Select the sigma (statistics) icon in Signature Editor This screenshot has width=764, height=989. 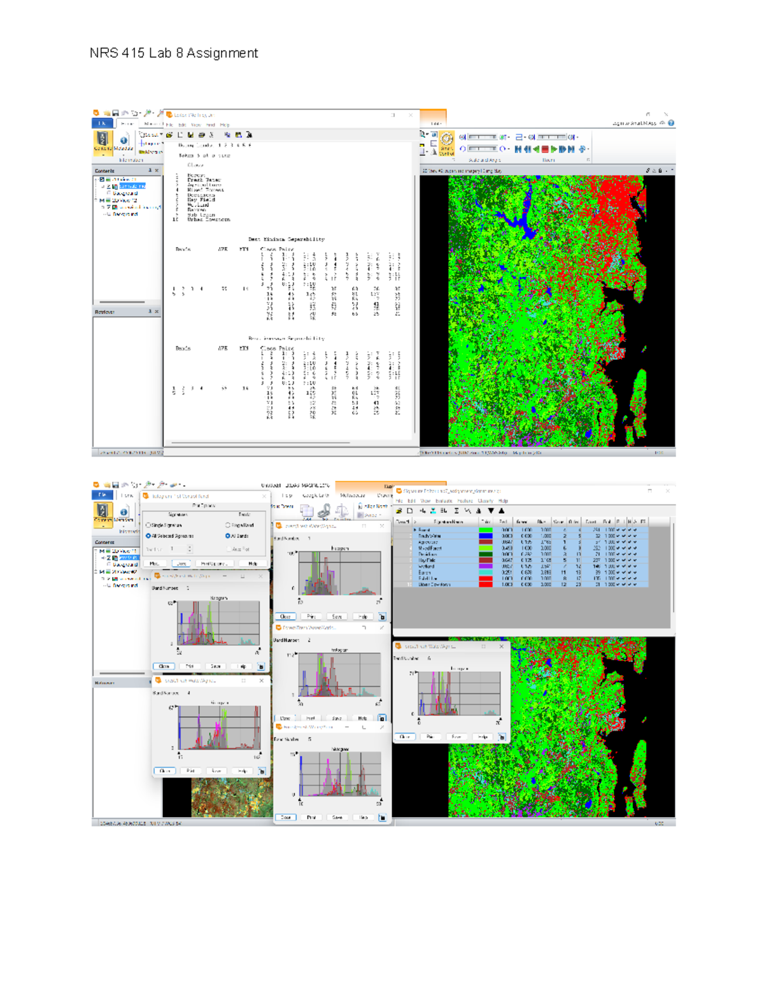tap(457, 511)
